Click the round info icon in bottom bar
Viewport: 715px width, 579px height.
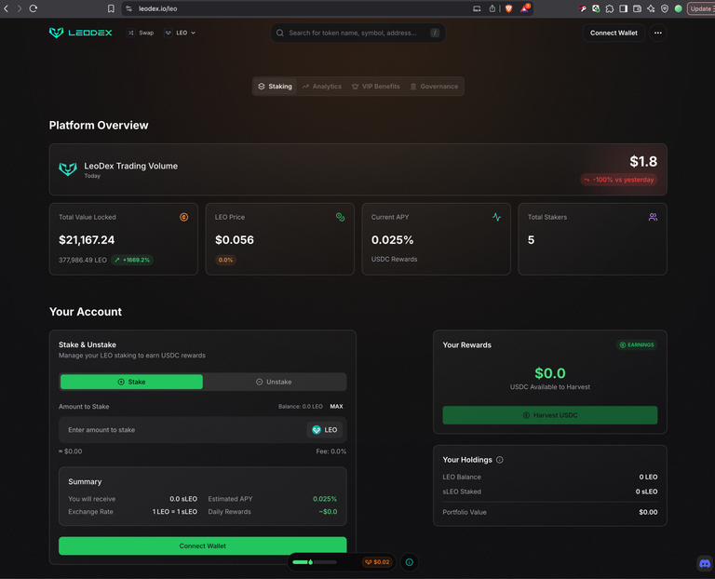(x=410, y=562)
